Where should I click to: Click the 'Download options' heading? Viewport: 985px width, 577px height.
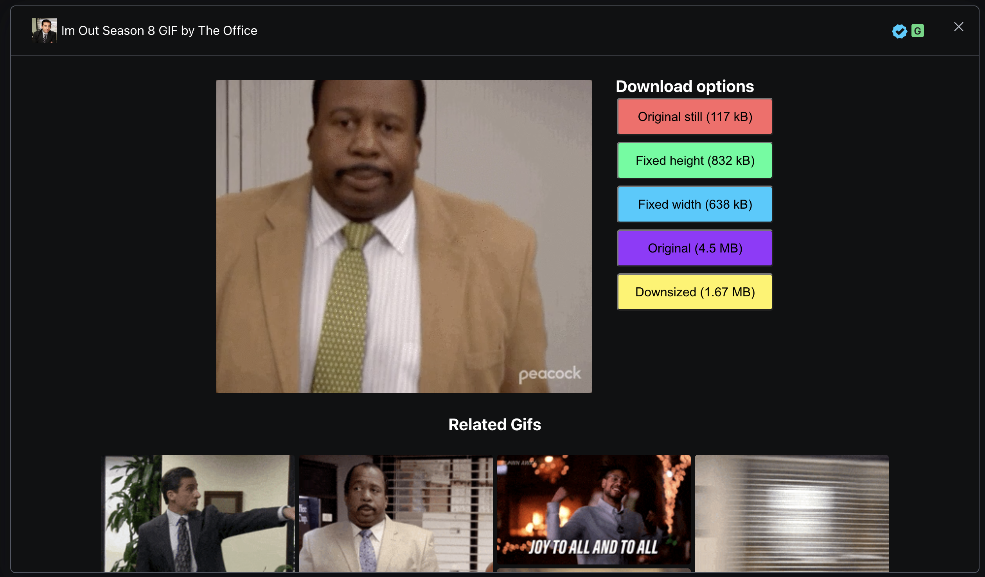(x=684, y=87)
